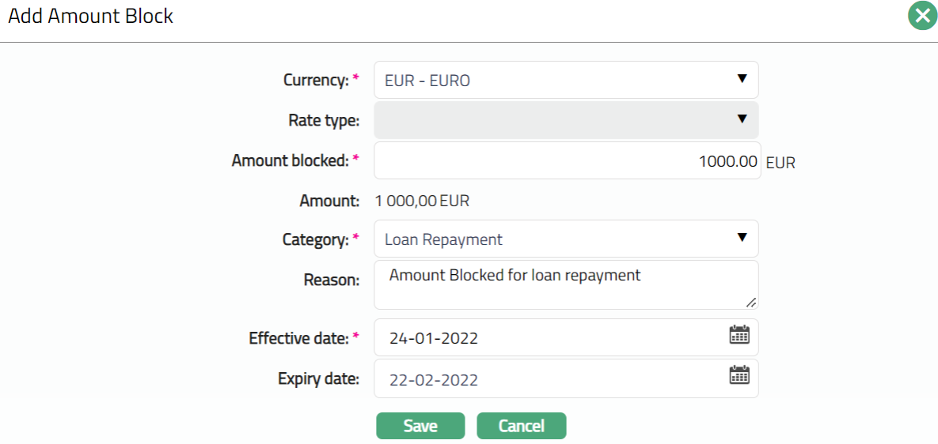This screenshot has width=938, height=444.
Task: Expand the Category dropdown showing Loan Repayment
Action: pyautogui.click(x=566, y=239)
